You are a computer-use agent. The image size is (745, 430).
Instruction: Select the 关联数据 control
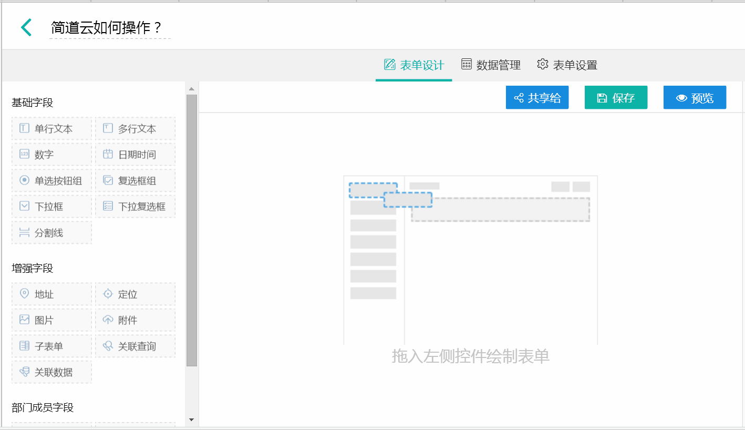(x=52, y=372)
